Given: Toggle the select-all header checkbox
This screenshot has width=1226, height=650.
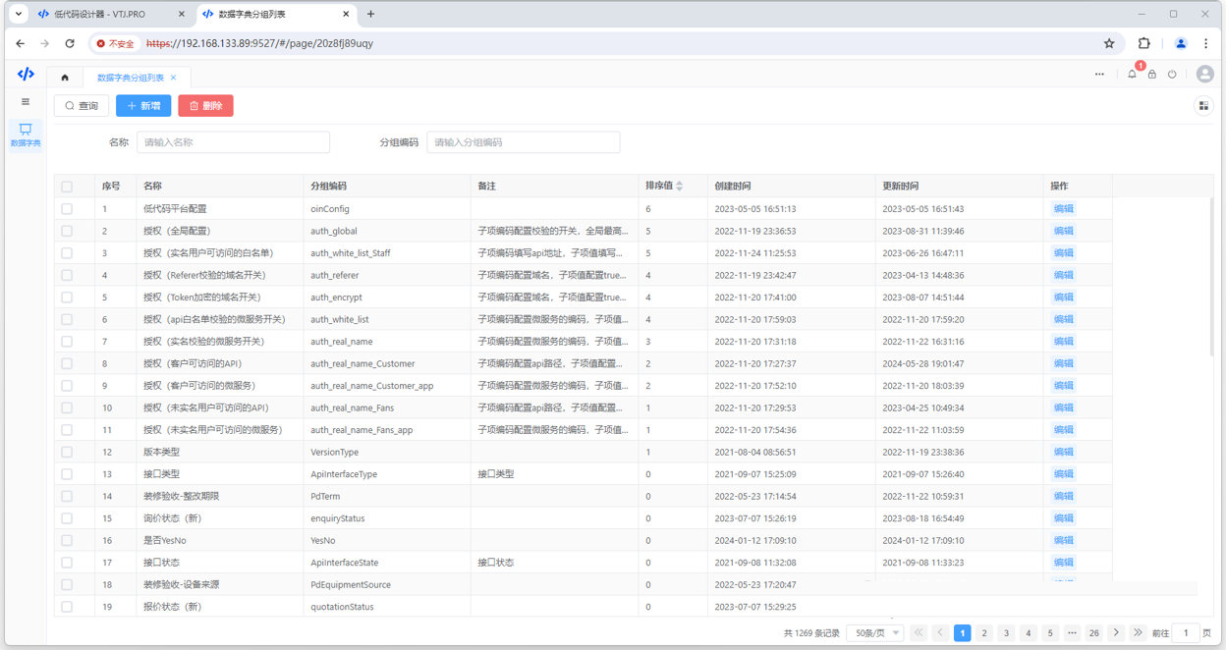Looking at the screenshot, I should coord(67,187).
